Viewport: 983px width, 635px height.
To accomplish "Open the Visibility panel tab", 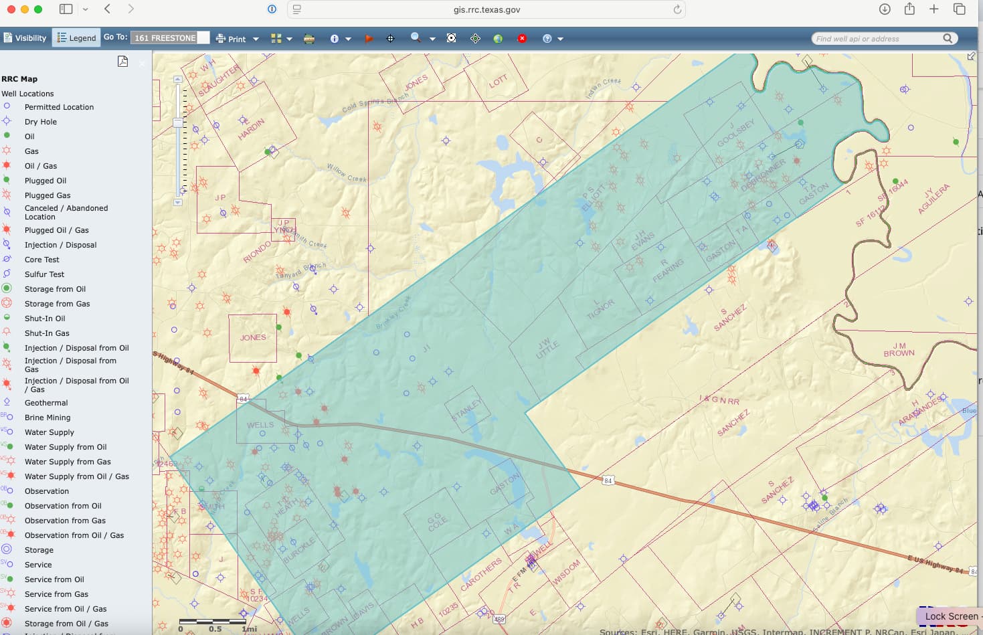I will (25, 38).
